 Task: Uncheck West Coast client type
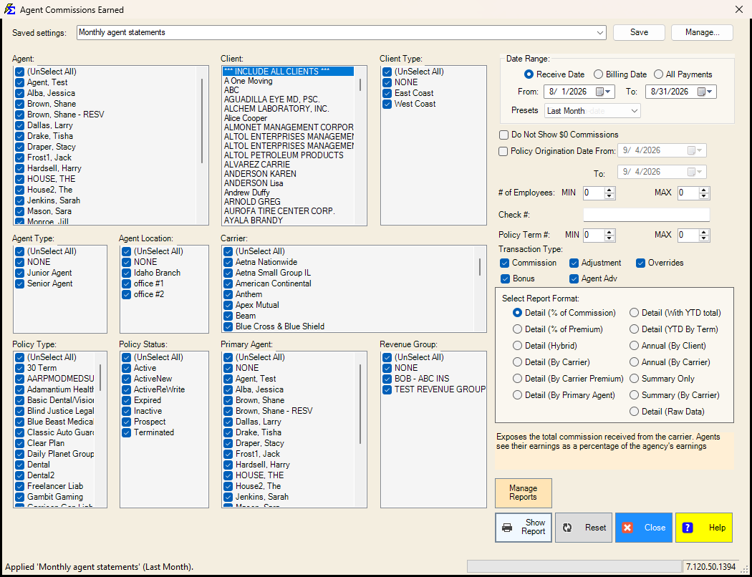point(387,104)
